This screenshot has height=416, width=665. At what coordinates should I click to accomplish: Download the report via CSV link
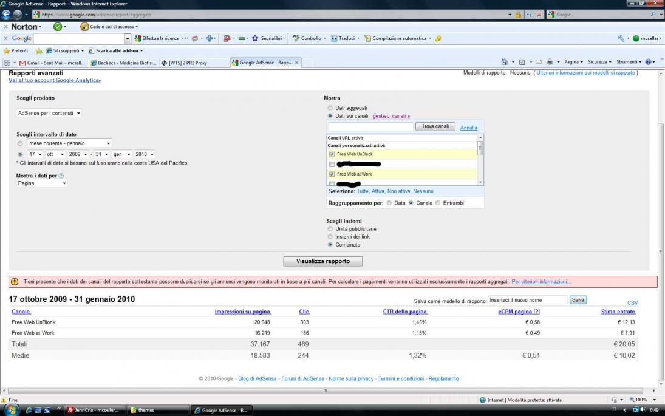[632, 302]
